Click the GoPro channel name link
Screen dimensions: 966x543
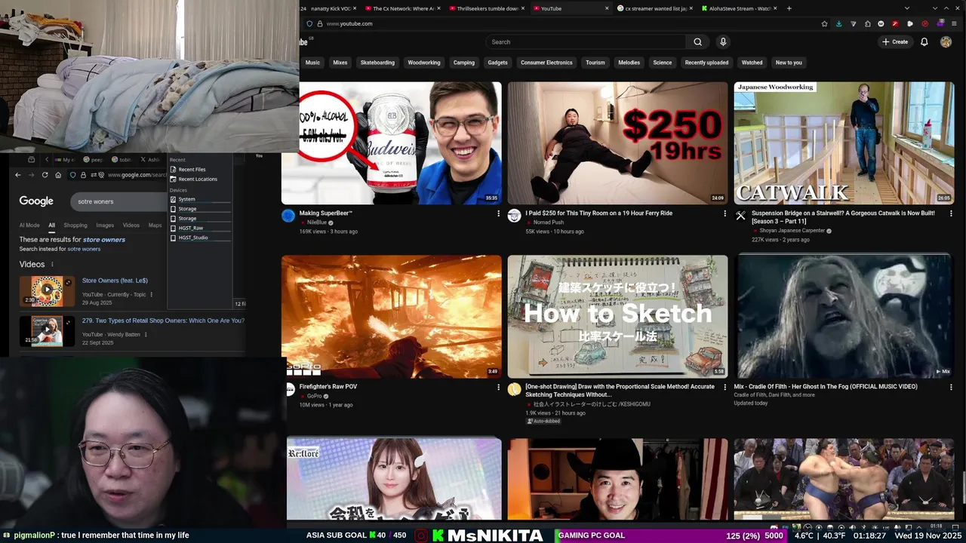(x=315, y=396)
